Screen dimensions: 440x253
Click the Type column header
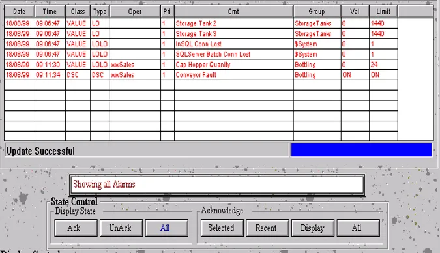click(100, 12)
